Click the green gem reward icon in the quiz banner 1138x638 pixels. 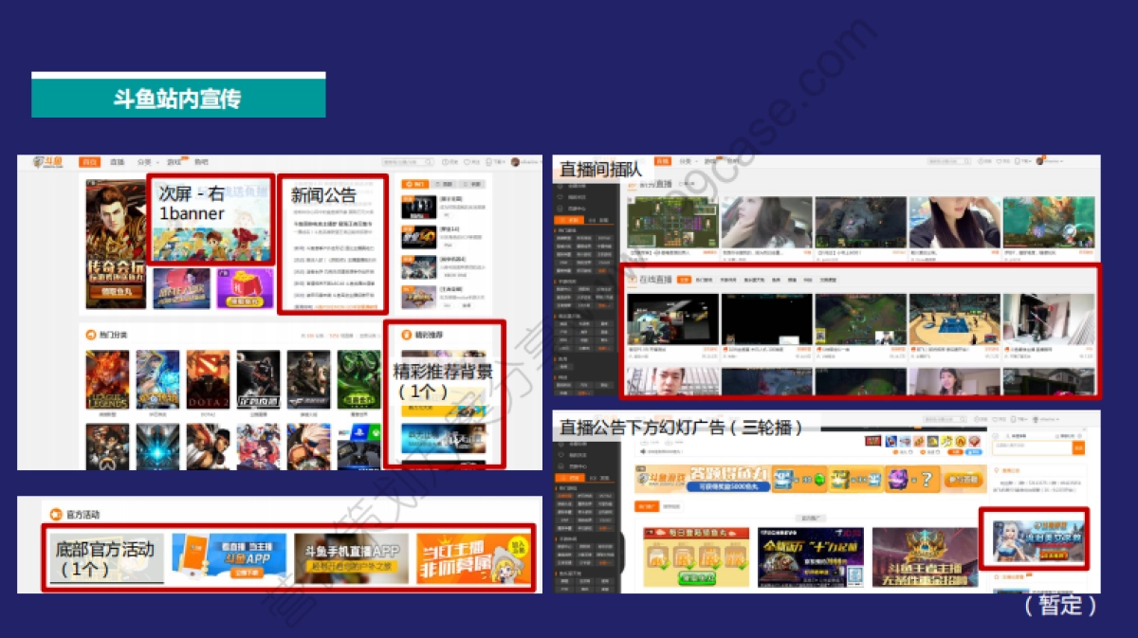tap(820, 479)
